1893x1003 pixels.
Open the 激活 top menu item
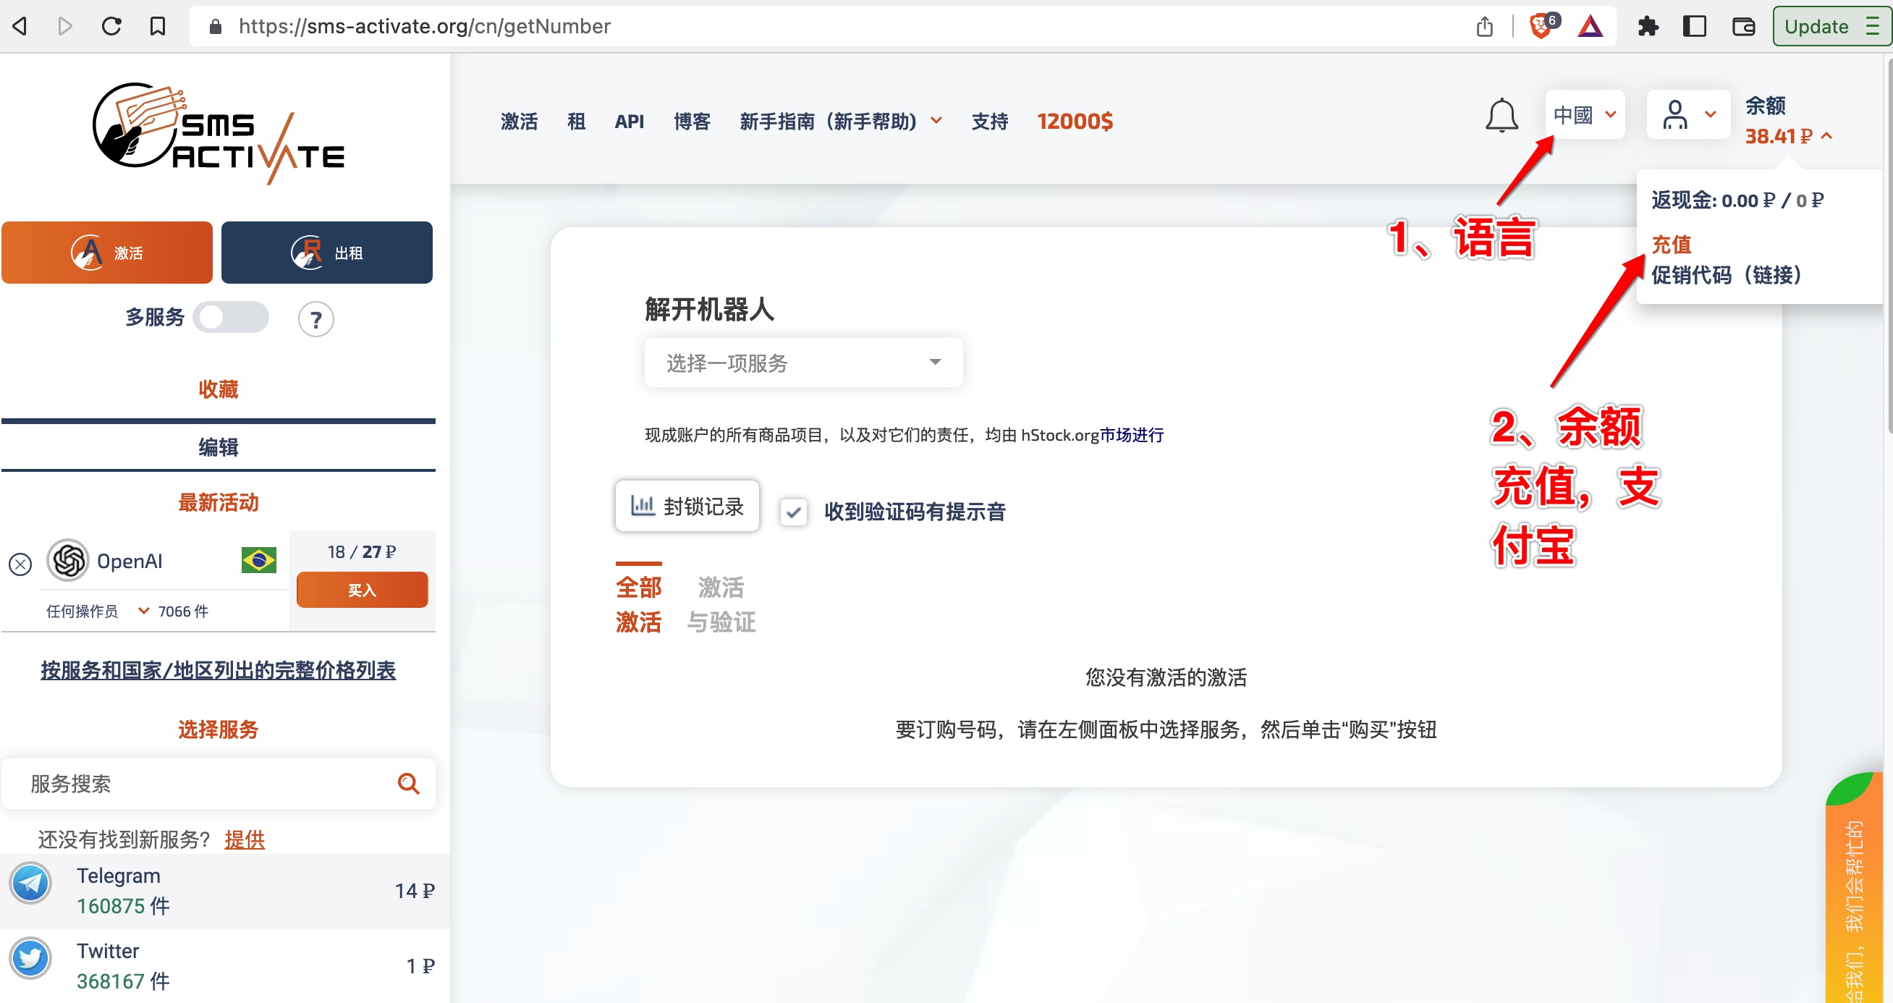519,122
